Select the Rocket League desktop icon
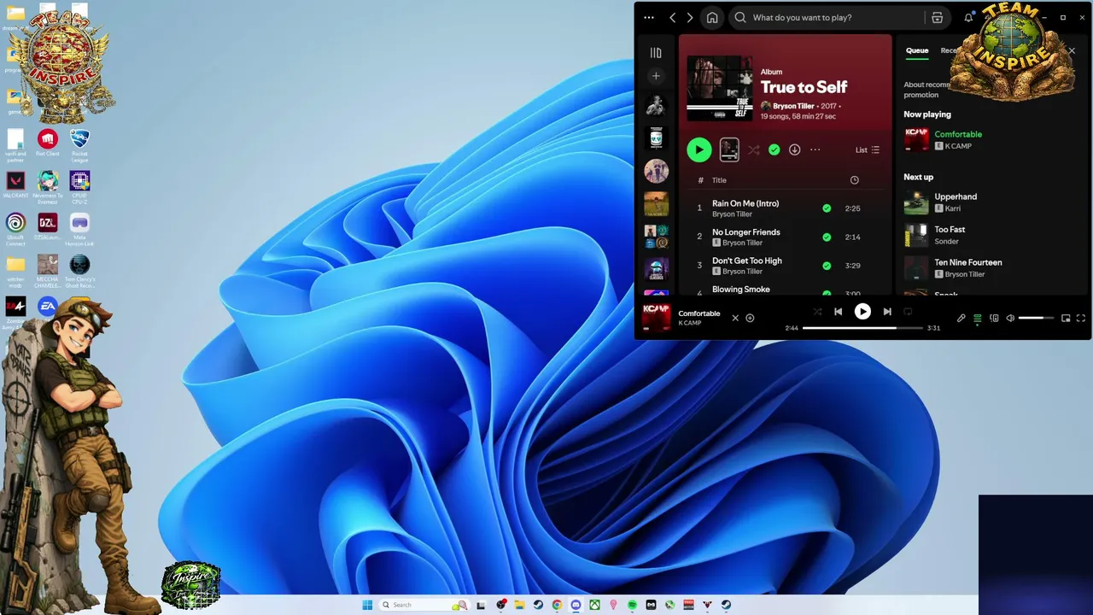Viewport: 1093px width, 615px height. coord(79,145)
